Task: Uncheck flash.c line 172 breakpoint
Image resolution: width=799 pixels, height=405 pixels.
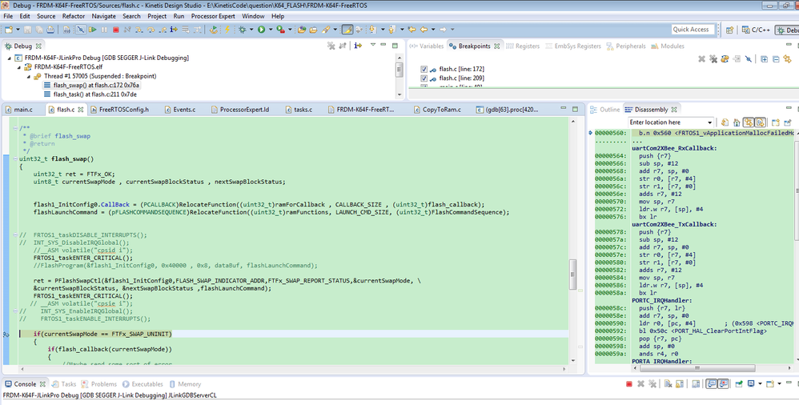Action: click(424, 69)
